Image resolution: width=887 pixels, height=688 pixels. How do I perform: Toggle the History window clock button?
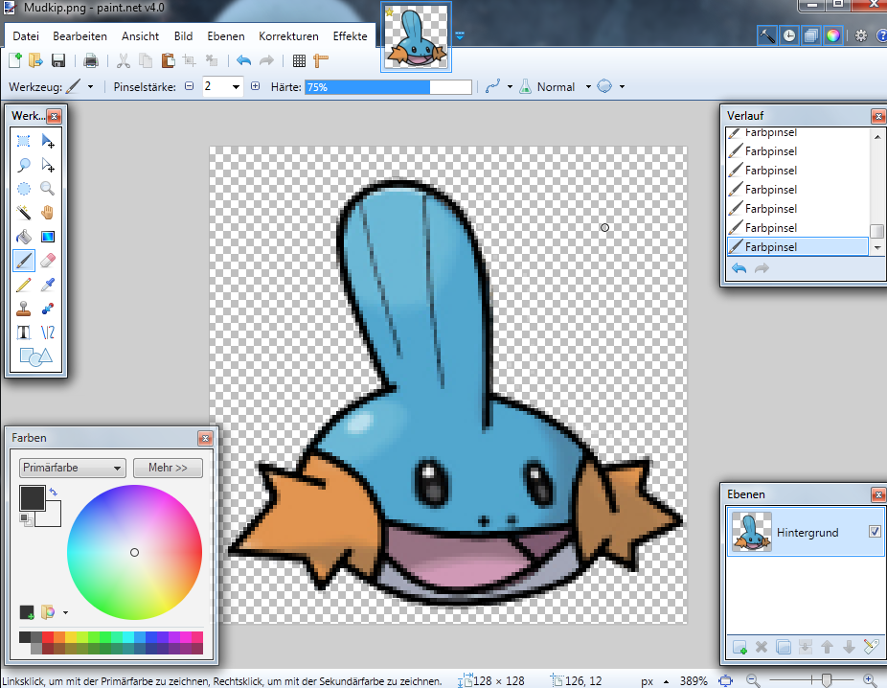pyautogui.click(x=789, y=35)
